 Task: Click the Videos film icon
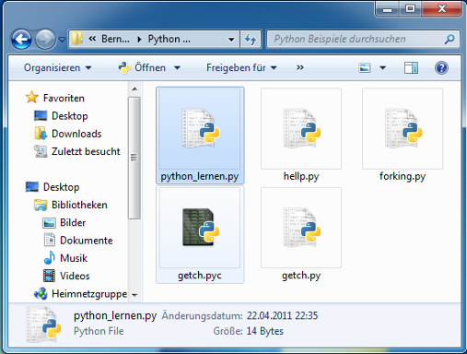point(49,276)
